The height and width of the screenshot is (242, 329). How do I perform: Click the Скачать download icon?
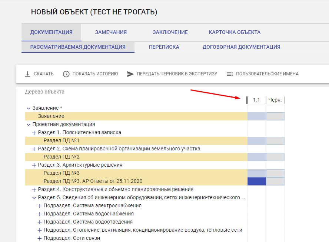tap(27, 74)
